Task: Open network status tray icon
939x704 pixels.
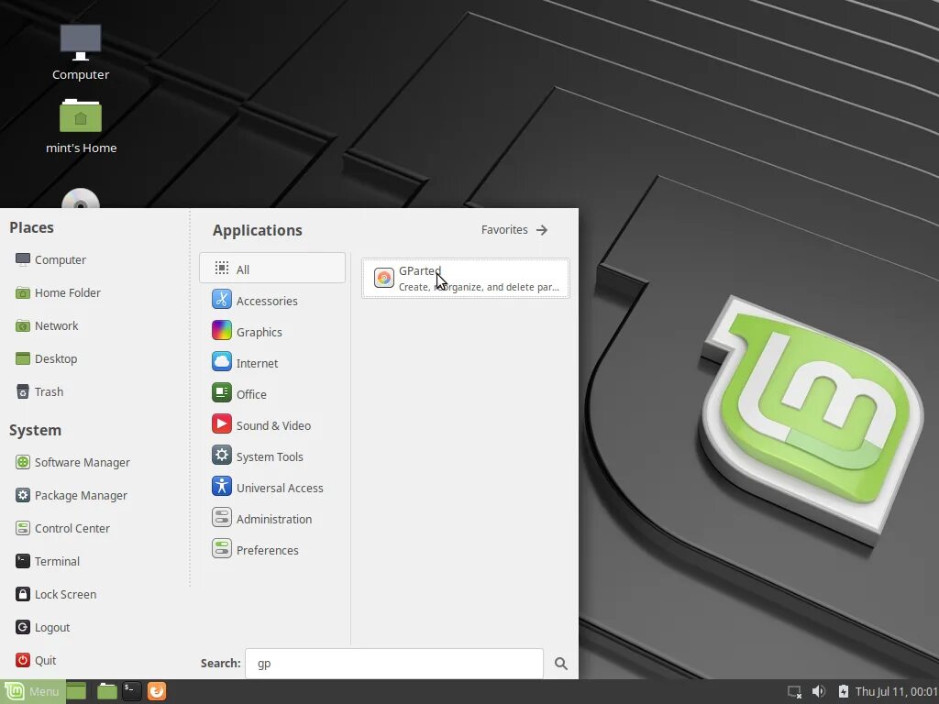Action: (x=794, y=692)
